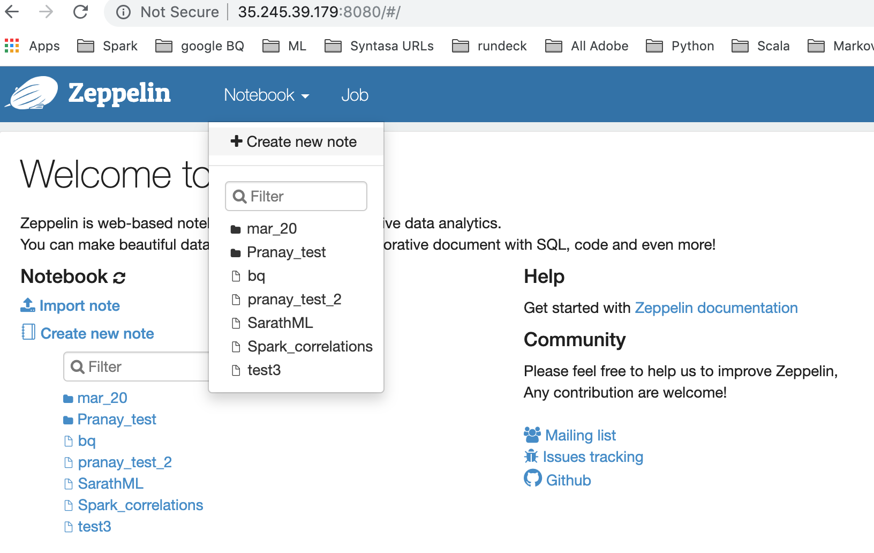Screen dimensions: 874x553
Task: Click the Issues tracking bug icon
Action: point(531,457)
